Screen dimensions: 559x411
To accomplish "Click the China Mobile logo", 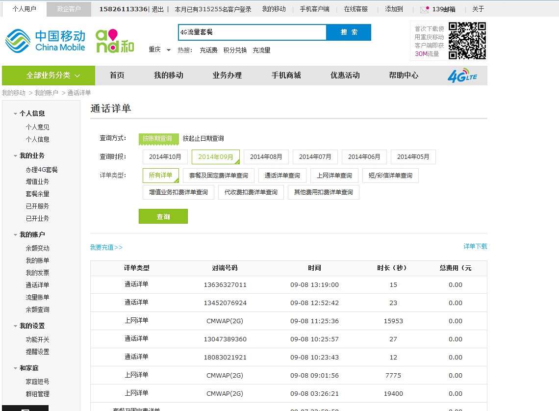I will pos(45,41).
